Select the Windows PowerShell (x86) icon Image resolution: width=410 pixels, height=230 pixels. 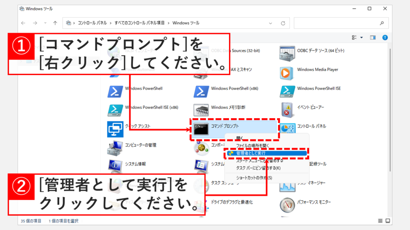coord(201,91)
